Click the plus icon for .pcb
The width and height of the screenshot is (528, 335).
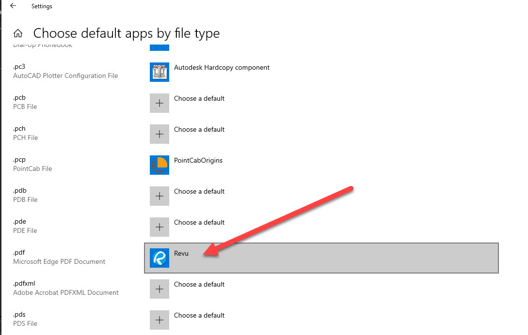160,103
